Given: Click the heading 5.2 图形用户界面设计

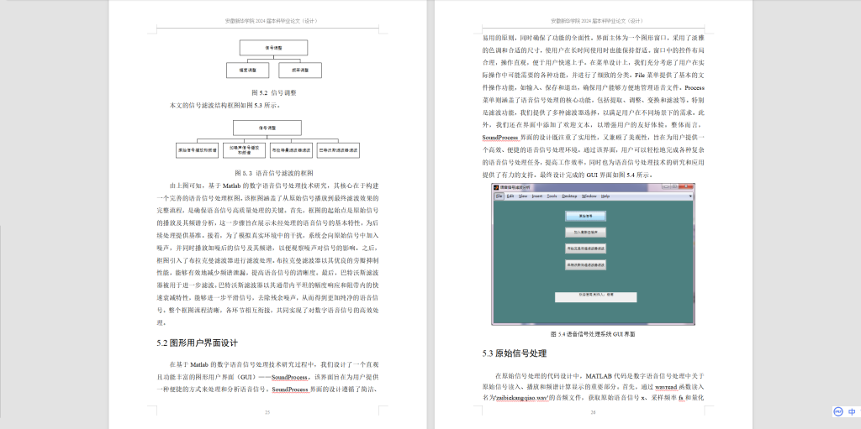Looking at the screenshot, I should (197, 343).
